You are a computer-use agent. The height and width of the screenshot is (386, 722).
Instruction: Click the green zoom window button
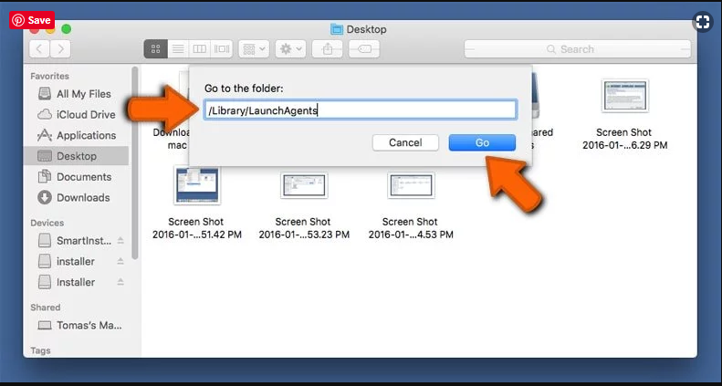coord(67,29)
